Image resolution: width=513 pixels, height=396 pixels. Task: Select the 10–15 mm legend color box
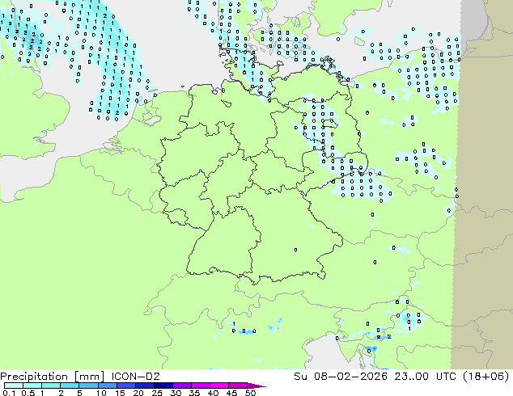click(108, 385)
